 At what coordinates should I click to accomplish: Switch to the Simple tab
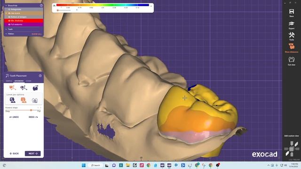tap(9, 81)
